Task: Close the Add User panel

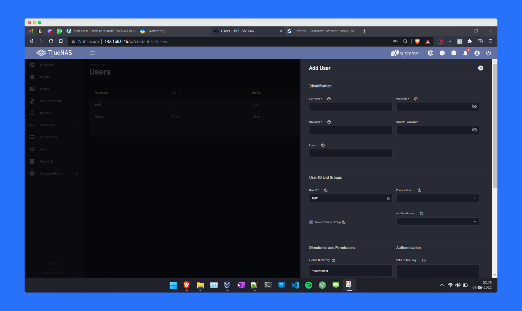Action: click(480, 68)
